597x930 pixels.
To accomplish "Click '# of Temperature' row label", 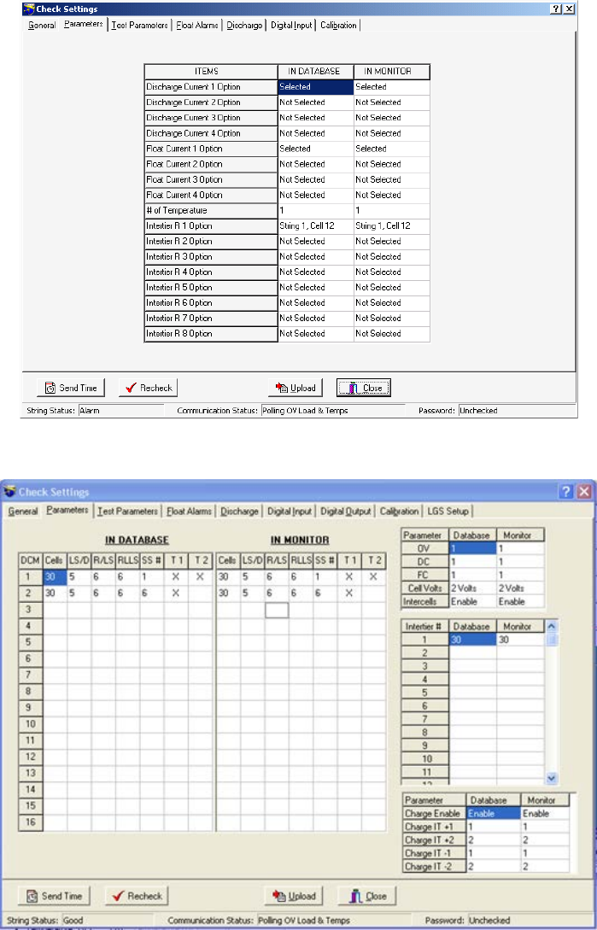I will 211,210.
